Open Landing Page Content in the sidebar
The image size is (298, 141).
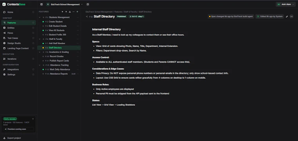point(18,49)
